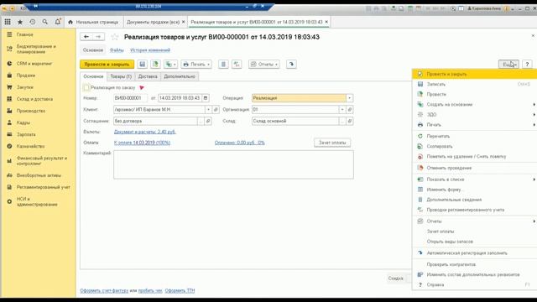537x302 pixels.
Task: Open document structure icon in toolbar
Action: (x=237, y=64)
